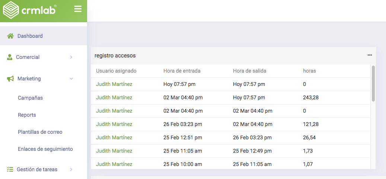Select the 26,54 hours value
The width and height of the screenshot is (386, 179).
(309, 137)
